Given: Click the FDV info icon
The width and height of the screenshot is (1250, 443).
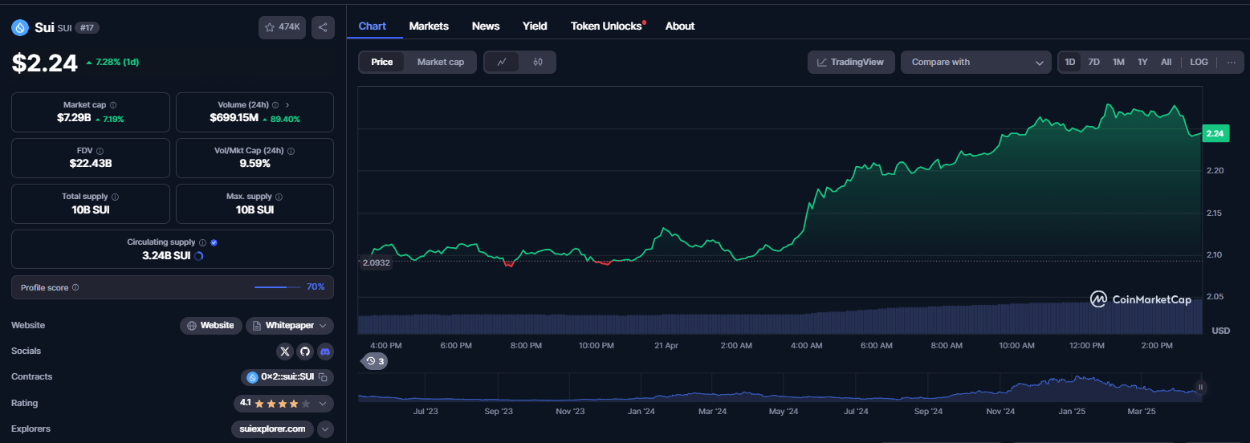Looking at the screenshot, I should click(x=100, y=151).
